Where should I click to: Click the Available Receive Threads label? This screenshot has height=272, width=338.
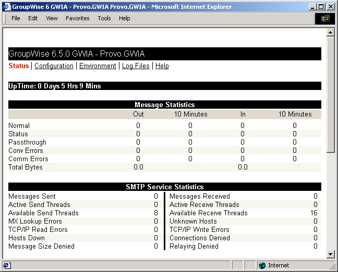[209, 213]
